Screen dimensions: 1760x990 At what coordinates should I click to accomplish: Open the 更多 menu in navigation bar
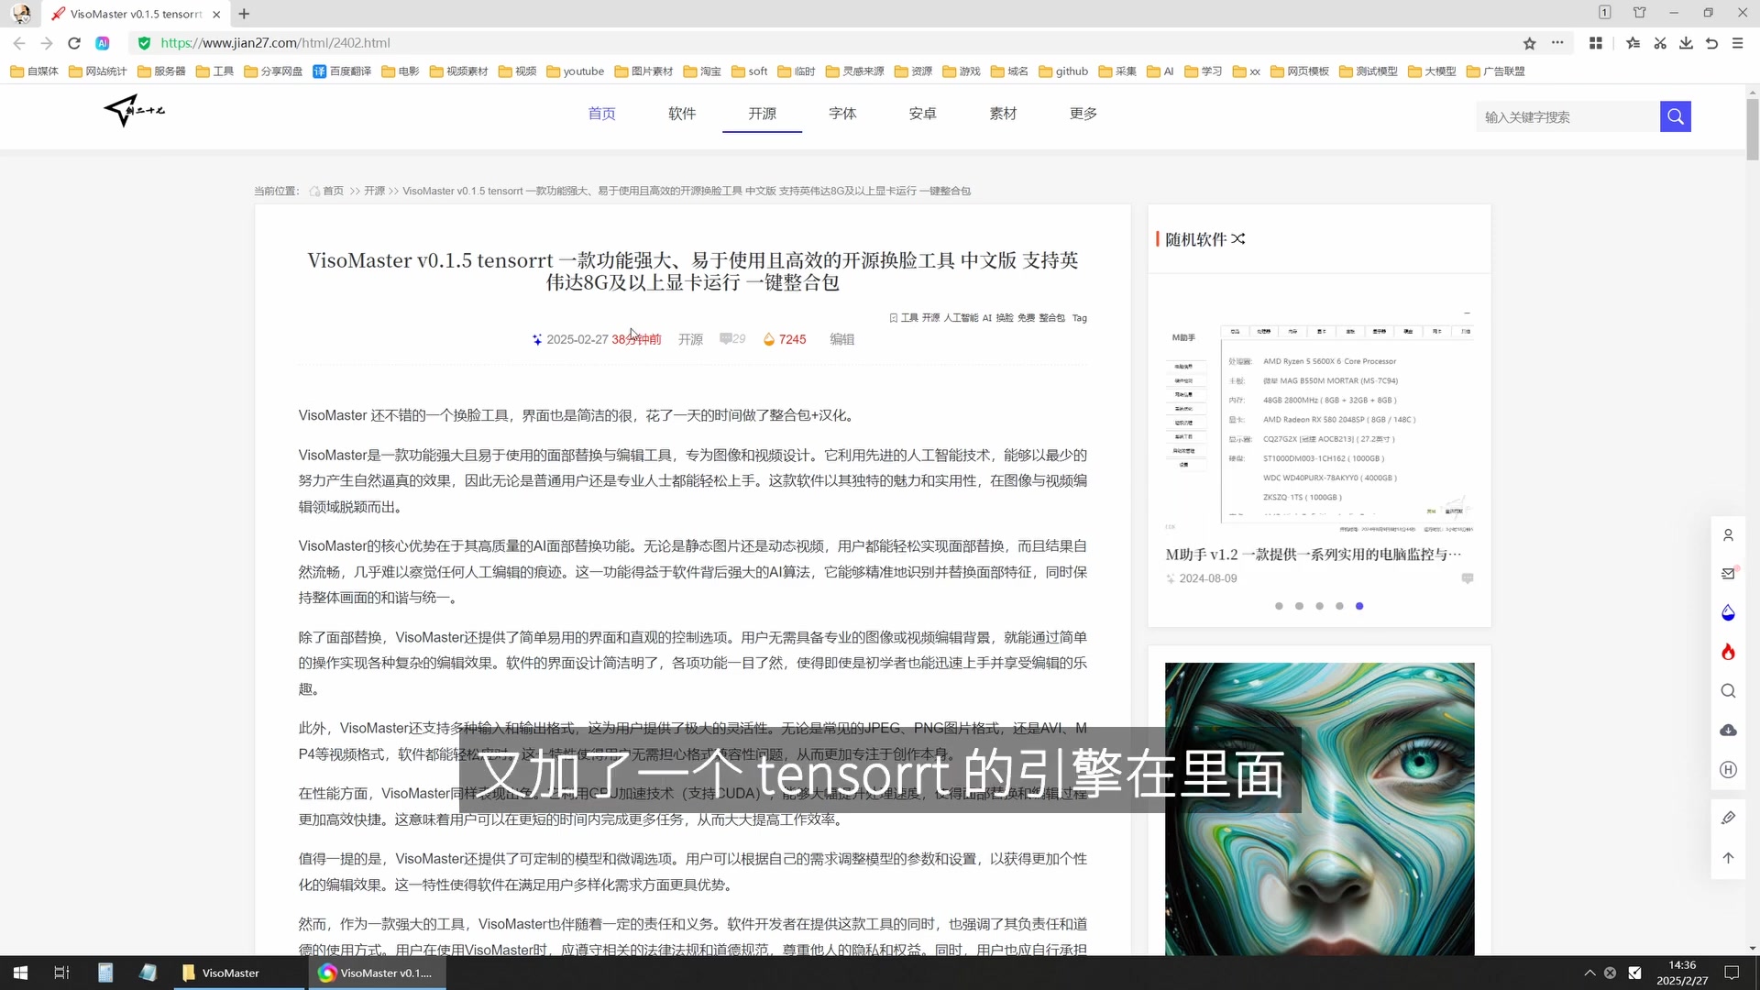click(x=1083, y=114)
